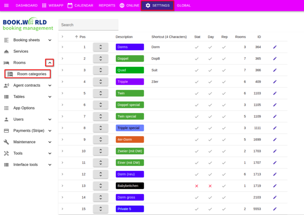
Task: Toggle the Stat cross for Babybettchen
Action: [197, 186]
